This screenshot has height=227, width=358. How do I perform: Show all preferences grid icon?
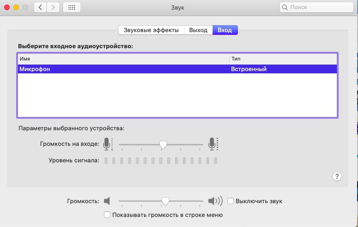(72, 7)
